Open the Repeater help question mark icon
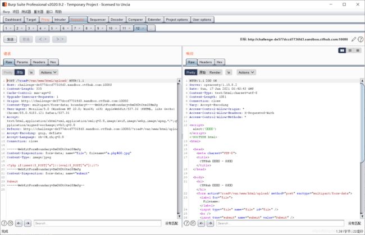 click(361, 39)
